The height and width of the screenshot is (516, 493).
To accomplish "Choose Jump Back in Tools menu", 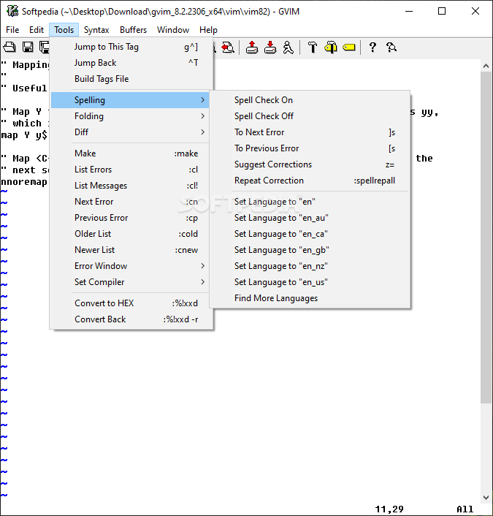I will [130, 63].
